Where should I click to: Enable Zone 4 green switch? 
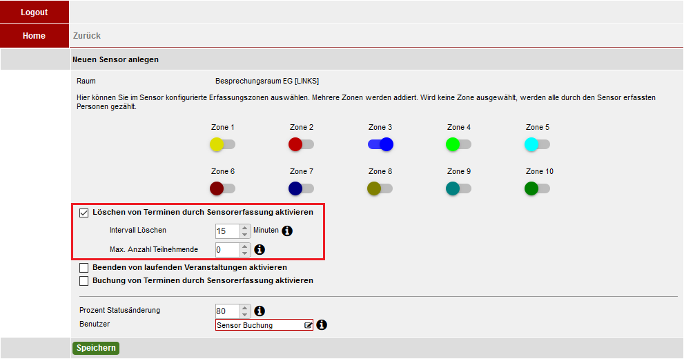458,144
